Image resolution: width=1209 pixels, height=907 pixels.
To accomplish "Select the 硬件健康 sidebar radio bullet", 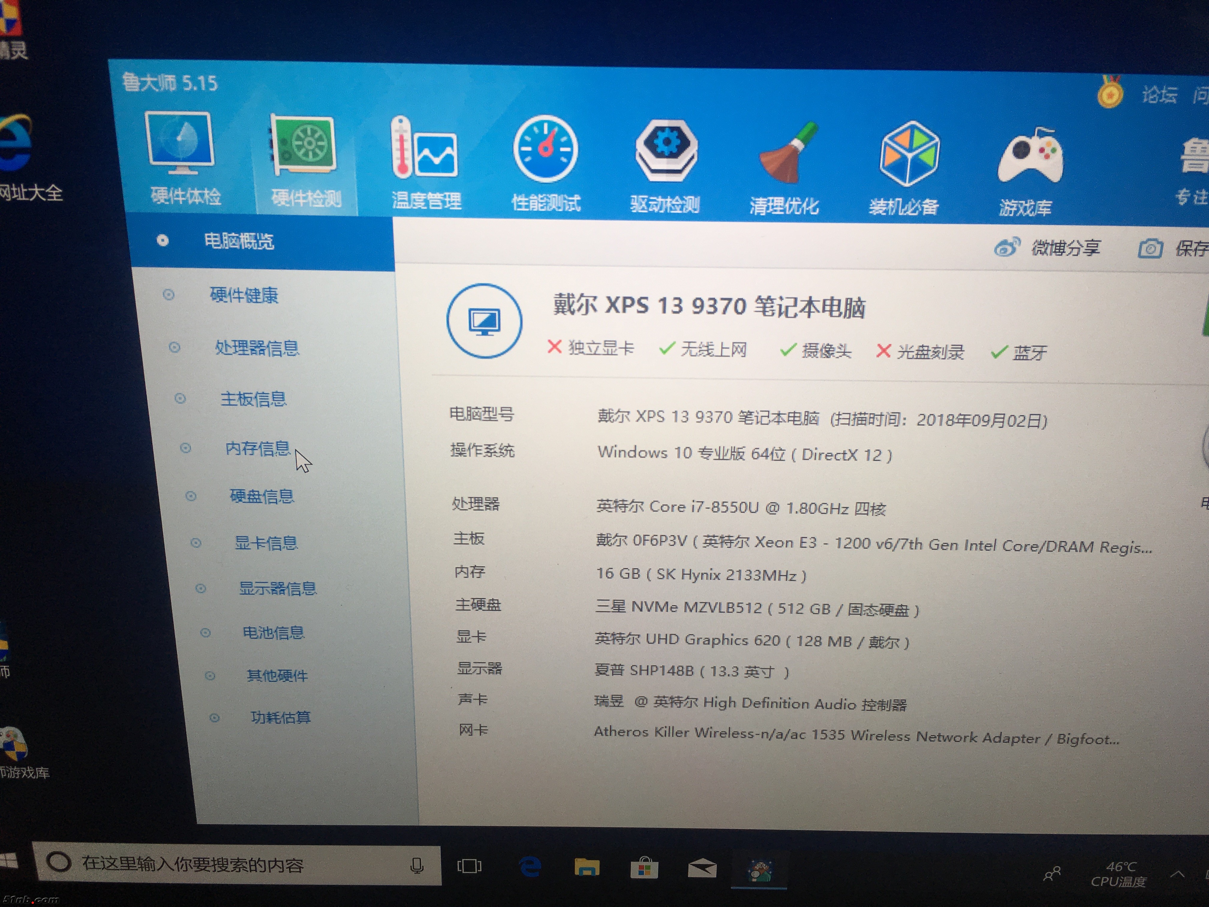I will [168, 295].
